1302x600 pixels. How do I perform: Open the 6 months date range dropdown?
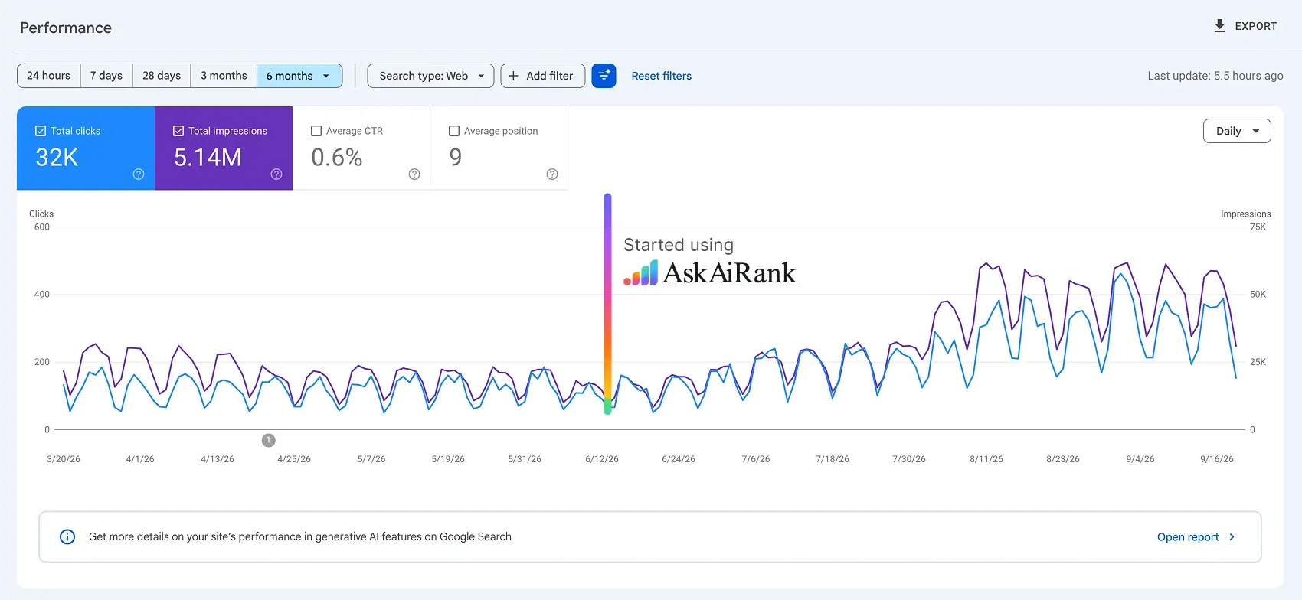(299, 76)
